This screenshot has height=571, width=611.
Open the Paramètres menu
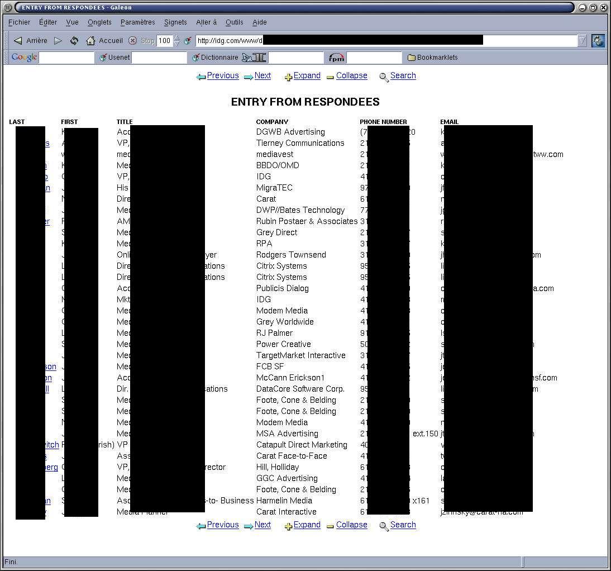(137, 22)
